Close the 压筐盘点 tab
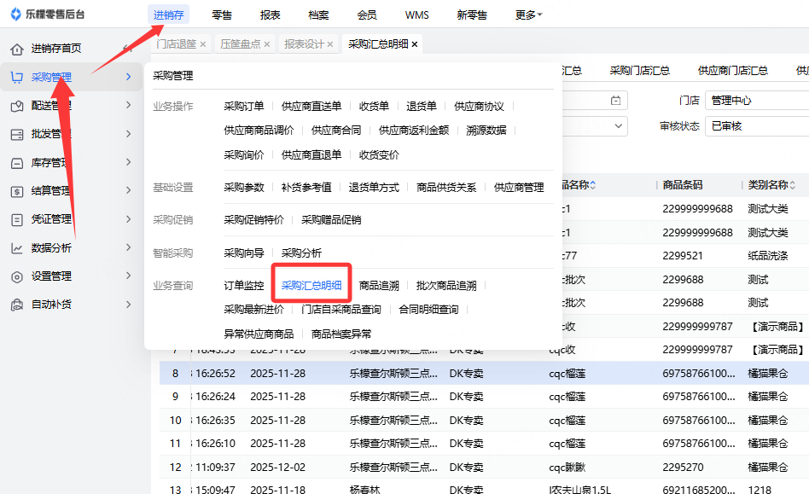809x494 pixels. pyautogui.click(x=267, y=44)
